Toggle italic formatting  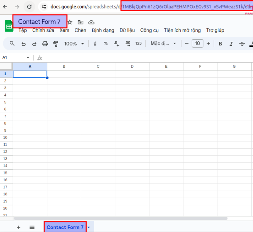tap(231, 44)
